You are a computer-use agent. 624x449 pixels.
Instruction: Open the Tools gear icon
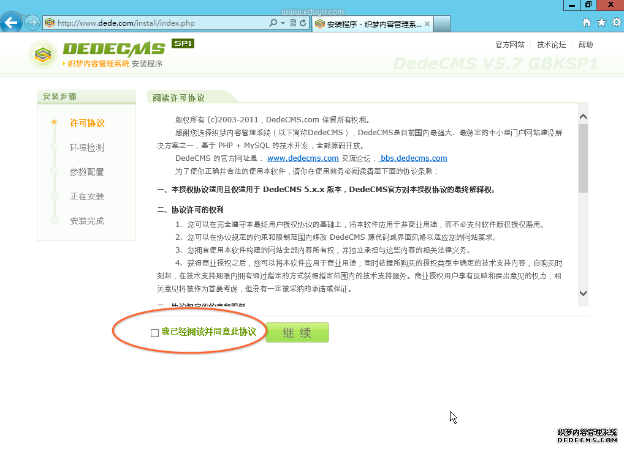pos(615,23)
